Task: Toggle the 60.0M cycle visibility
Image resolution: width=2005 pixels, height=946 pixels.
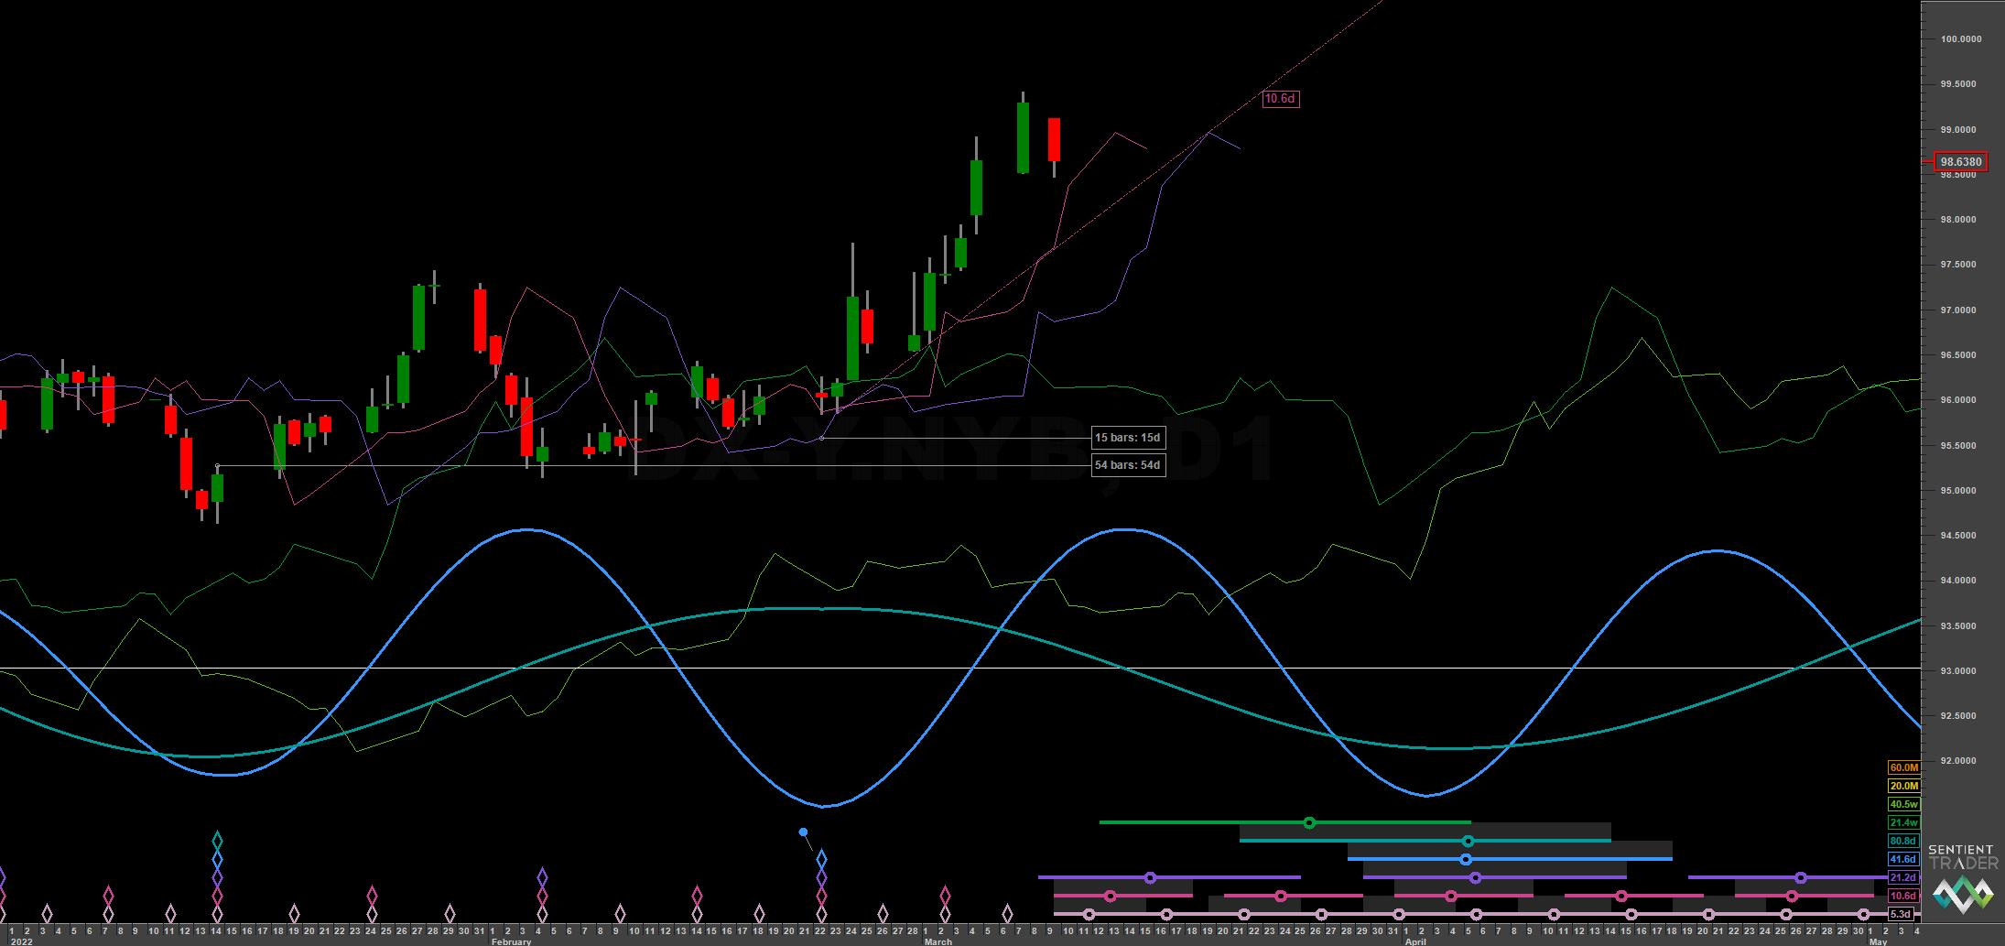Action: click(x=1904, y=767)
